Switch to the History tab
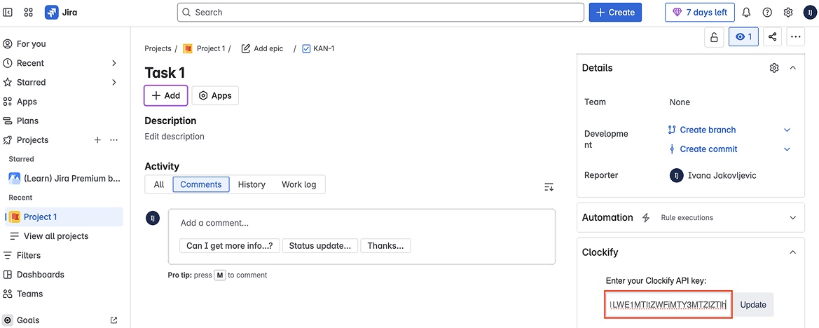 tap(252, 184)
